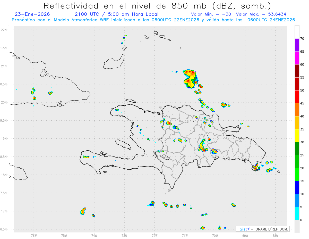Click the '69W' longitude label
Screen dimensions: 309x239
[245, 235]
